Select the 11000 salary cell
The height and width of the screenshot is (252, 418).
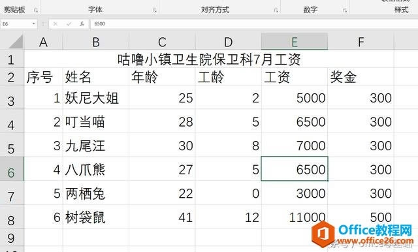coord(295,216)
